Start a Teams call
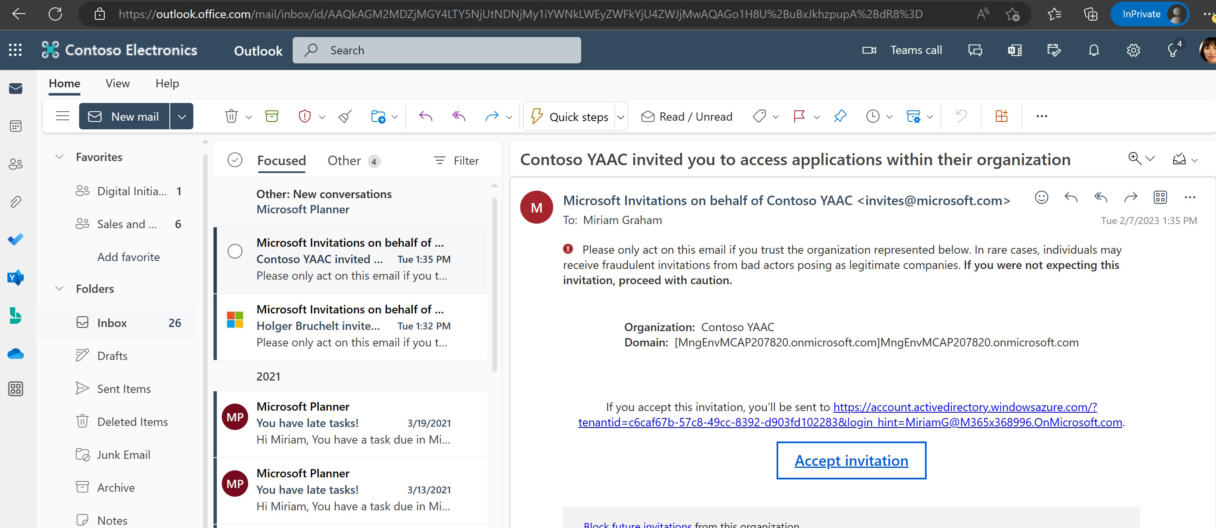This screenshot has width=1216, height=528. pyautogui.click(x=901, y=50)
